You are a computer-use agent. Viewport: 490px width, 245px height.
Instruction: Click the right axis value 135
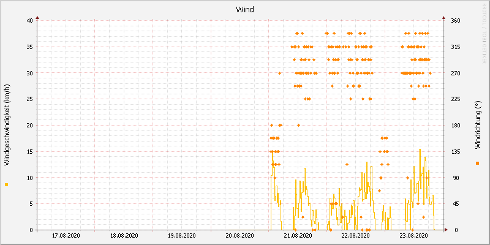click(454, 151)
